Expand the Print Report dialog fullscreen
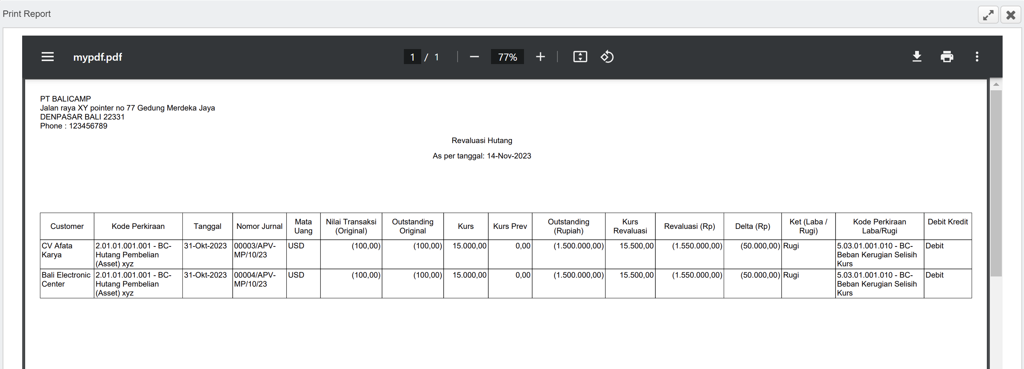The height and width of the screenshot is (369, 1024). (x=988, y=15)
